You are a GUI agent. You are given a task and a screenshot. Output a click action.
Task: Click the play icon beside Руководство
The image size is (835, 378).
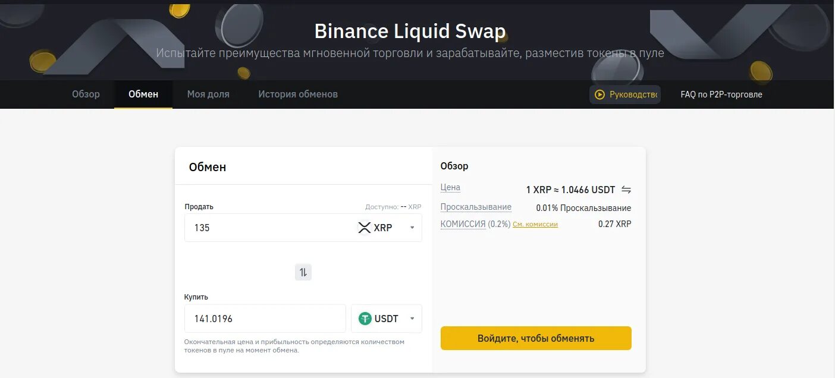pos(599,94)
